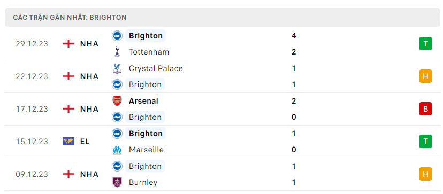
Task: Click England flag for 17.12.23 match
Action: pos(68,109)
